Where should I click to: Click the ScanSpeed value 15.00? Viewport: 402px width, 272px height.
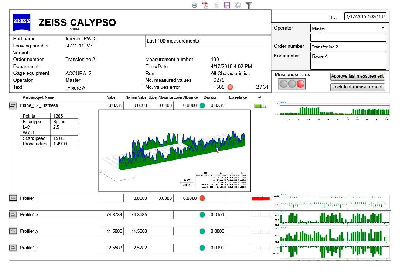point(59,138)
